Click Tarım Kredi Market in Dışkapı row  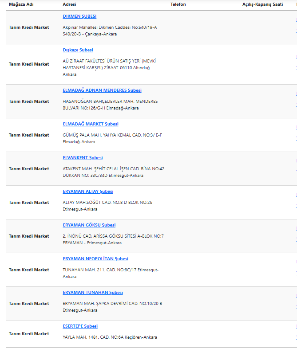coord(29,64)
